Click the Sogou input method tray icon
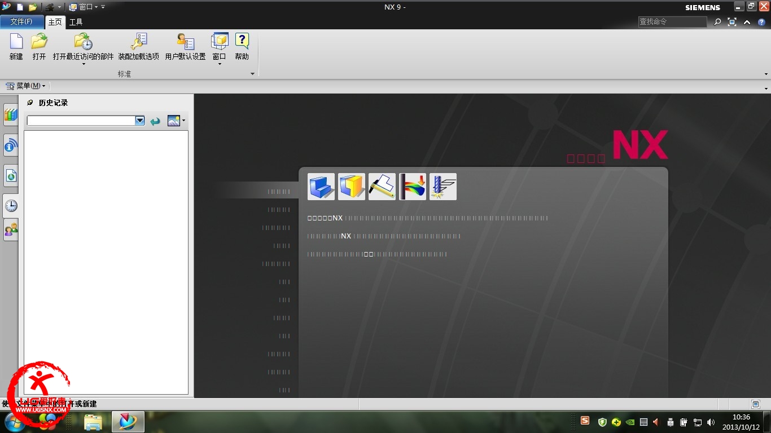 585,421
